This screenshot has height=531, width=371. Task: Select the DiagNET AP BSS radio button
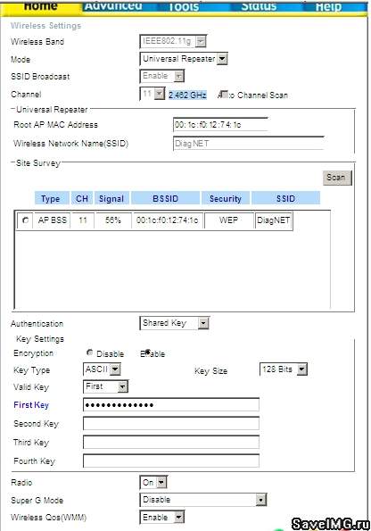pos(25,220)
